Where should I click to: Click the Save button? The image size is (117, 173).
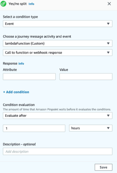click(x=103, y=167)
